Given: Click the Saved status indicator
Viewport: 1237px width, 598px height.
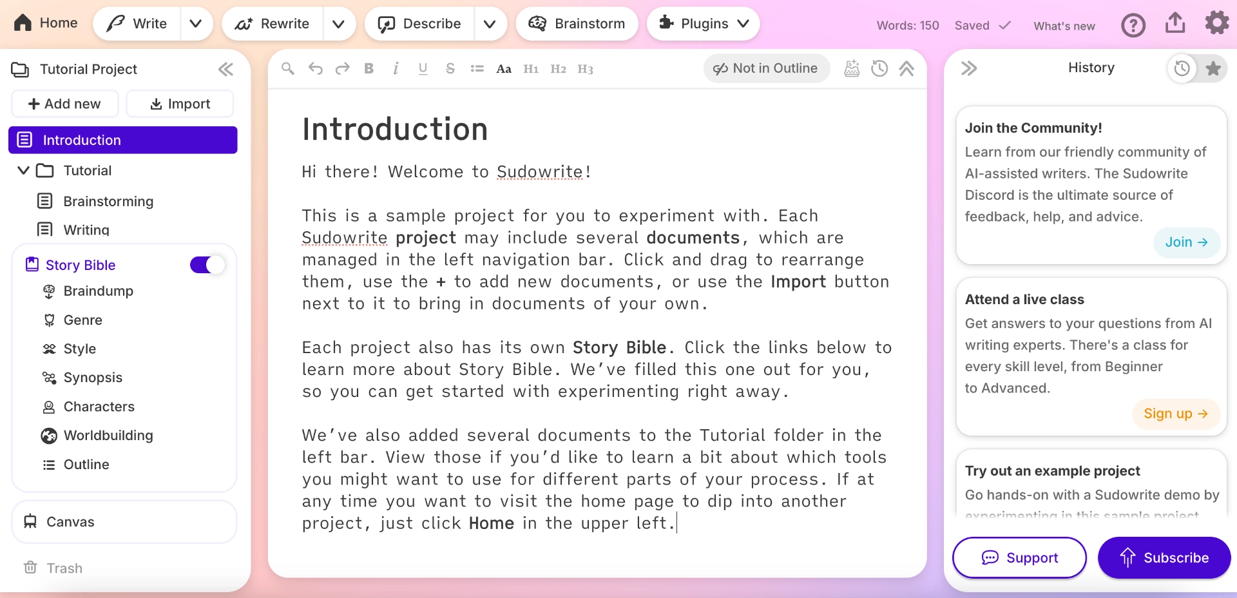Looking at the screenshot, I should [982, 26].
